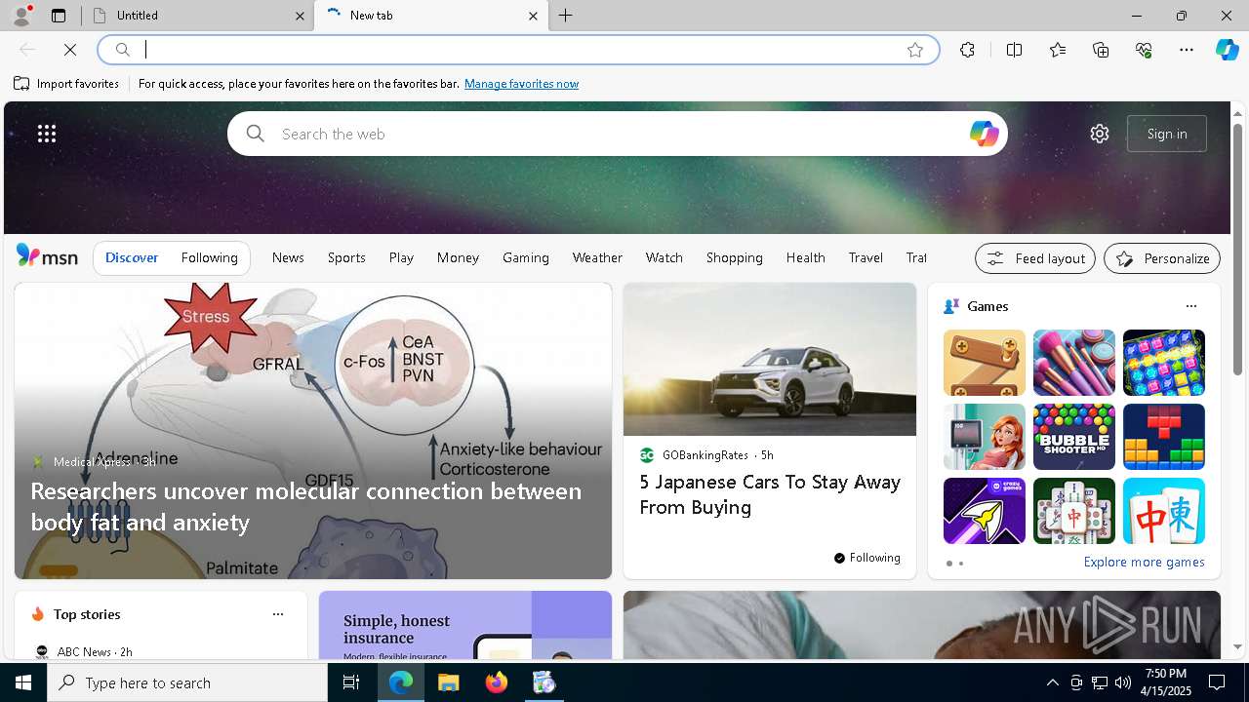Open File Explorer from the taskbar
The width and height of the screenshot is (1249, 702).
pos(448,682)
